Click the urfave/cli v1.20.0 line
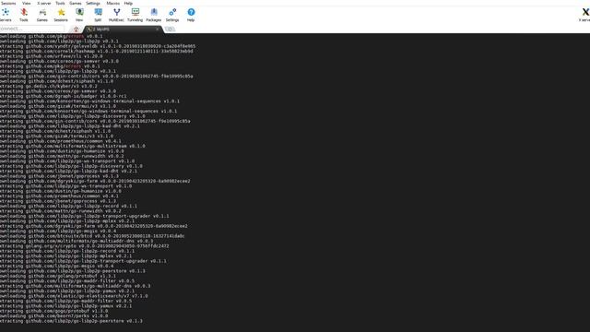The image size is (590, 332). coord(52,56)
